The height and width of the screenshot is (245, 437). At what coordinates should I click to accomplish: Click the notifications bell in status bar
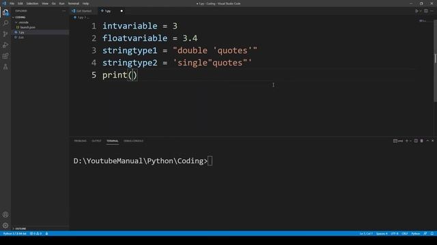[432, 233]
